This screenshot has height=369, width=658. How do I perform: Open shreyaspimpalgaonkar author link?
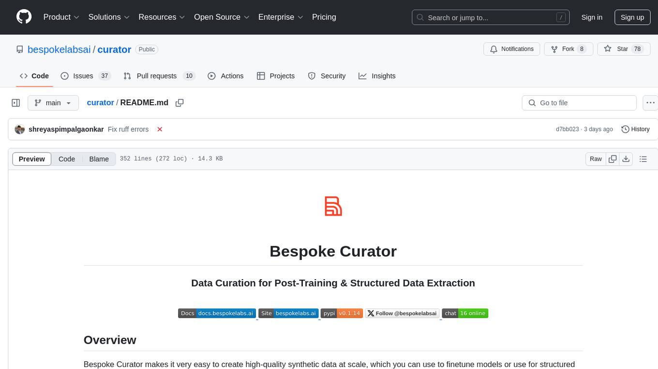(x=66, y=129)
